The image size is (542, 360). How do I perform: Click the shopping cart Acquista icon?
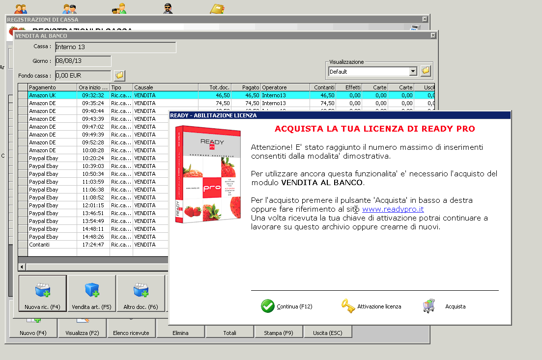(x=429, y=306)
